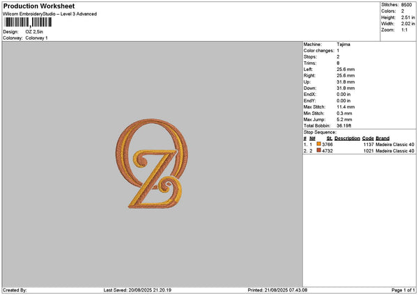Viewport: 418px width, 295px height.
Task: Click the 'Code' column header
Action: (368, 138)
